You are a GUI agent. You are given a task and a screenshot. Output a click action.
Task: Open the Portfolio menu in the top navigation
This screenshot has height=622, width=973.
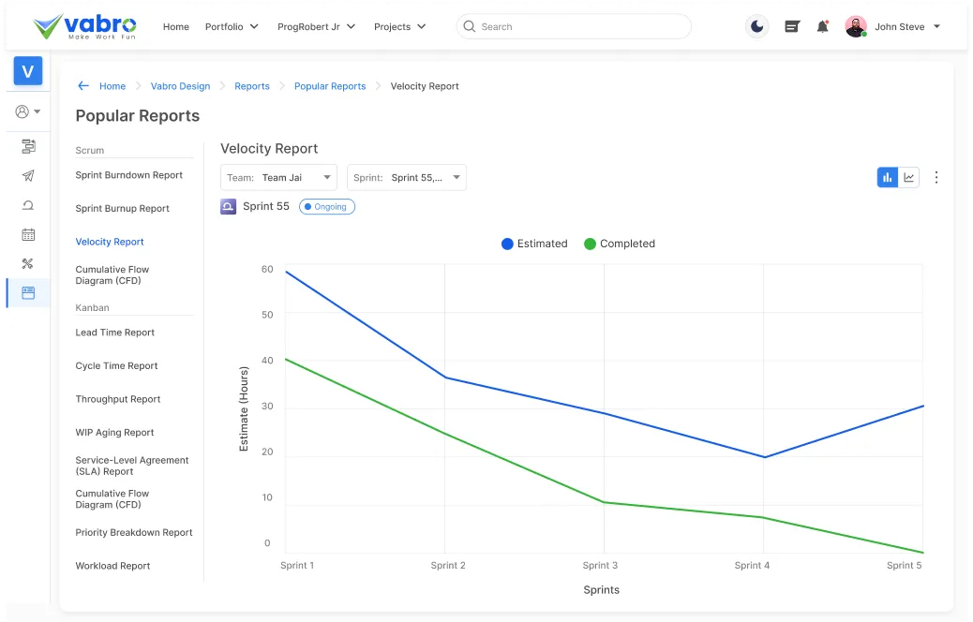coord(231,26)
